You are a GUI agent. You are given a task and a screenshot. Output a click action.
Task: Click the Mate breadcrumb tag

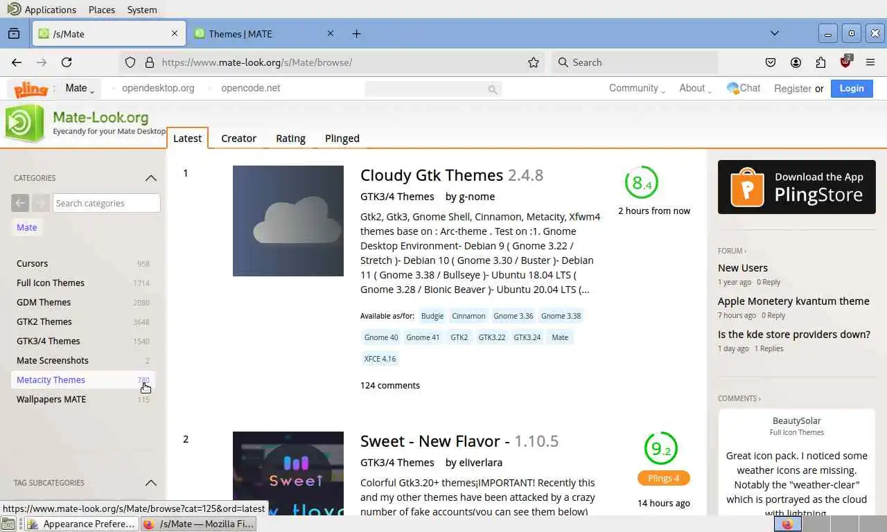tap(27, 227)
